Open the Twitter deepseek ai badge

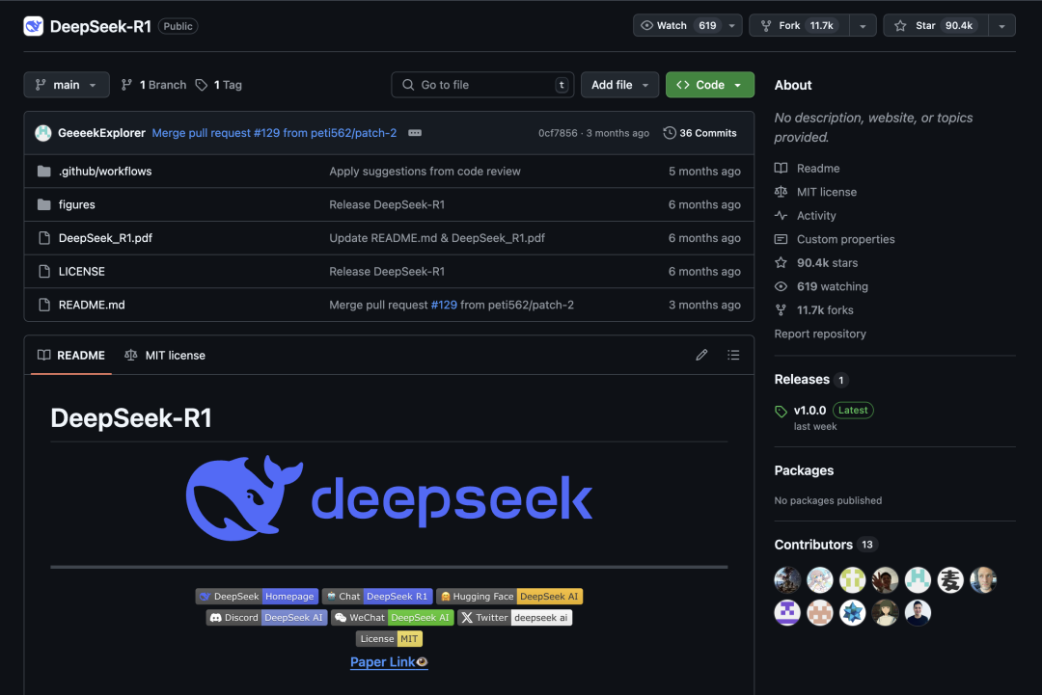pyautogui.click(x=514, y=617)
